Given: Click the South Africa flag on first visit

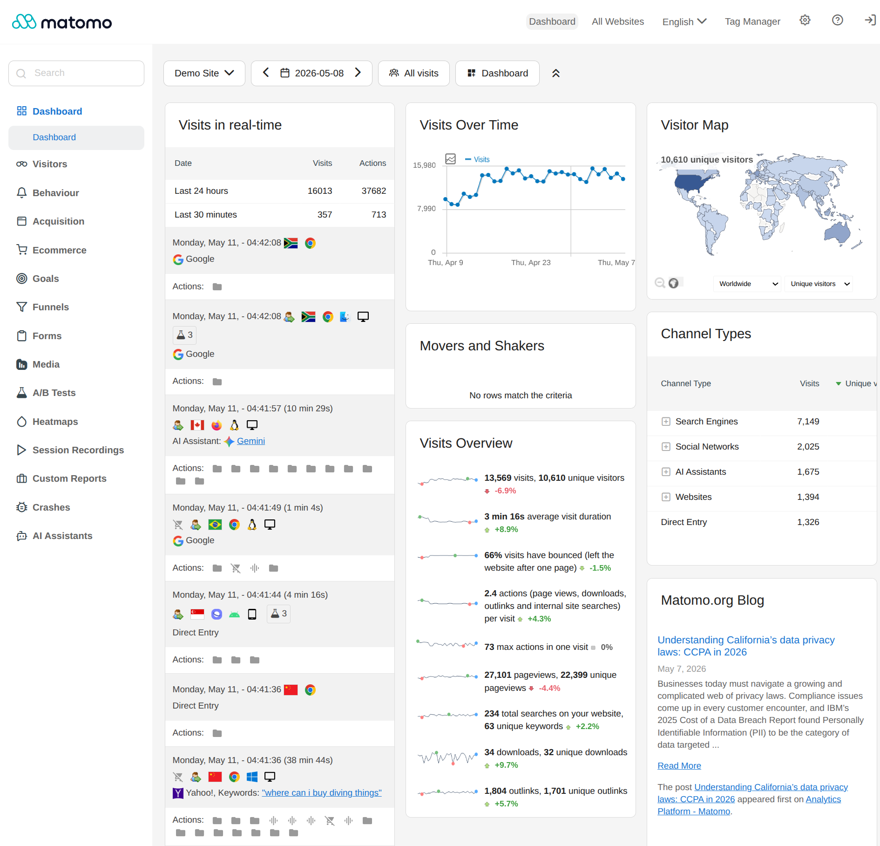Looking at the screenshot, I should point(291,243).
